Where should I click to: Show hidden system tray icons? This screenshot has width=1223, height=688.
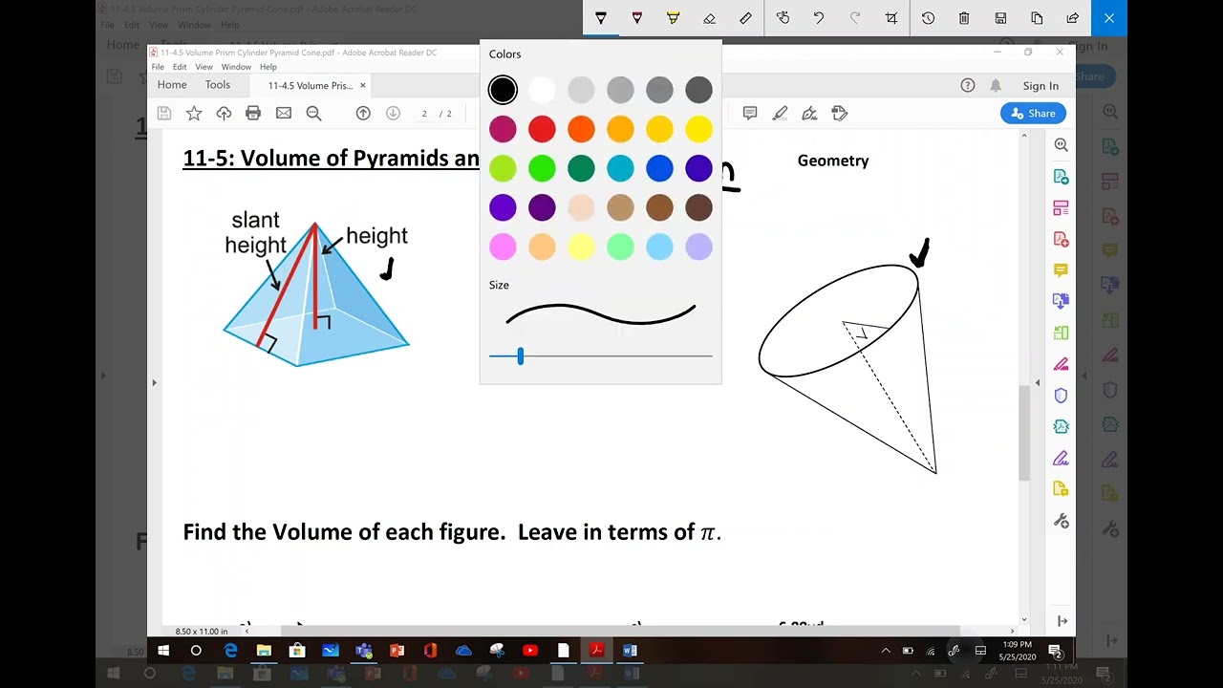(886, 651)
